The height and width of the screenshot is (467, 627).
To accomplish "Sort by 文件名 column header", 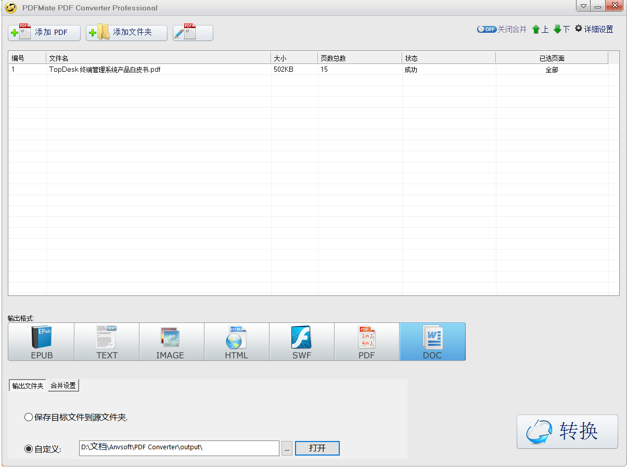I will click(159, 58).
